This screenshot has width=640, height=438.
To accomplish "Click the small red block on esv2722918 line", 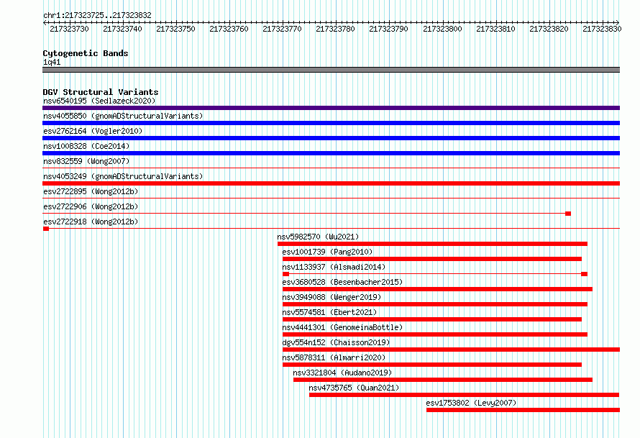I will tap(46, 229).
